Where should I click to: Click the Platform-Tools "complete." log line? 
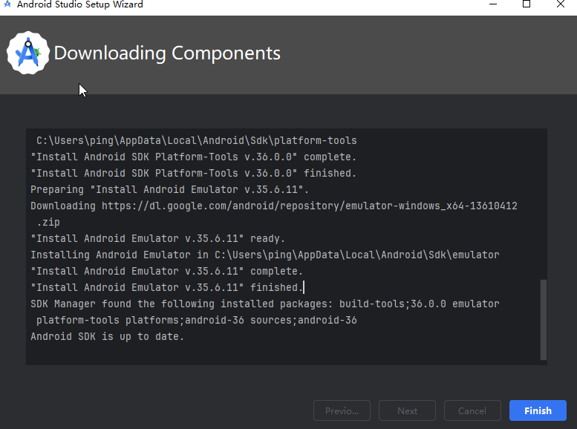coord(194,157)
